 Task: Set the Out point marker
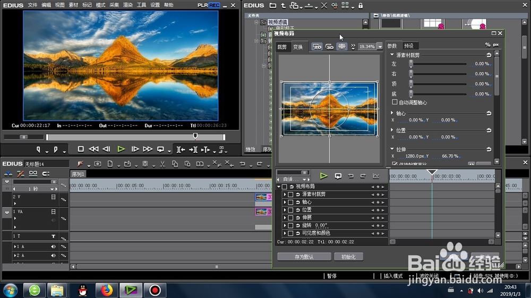(55, 150)
